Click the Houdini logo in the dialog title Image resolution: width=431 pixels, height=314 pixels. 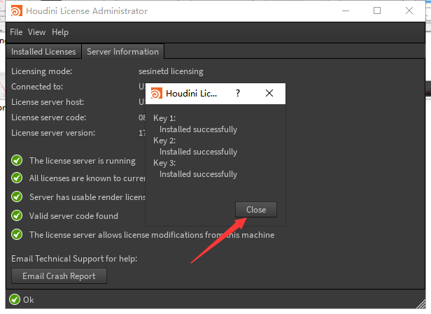pos(157,94)
